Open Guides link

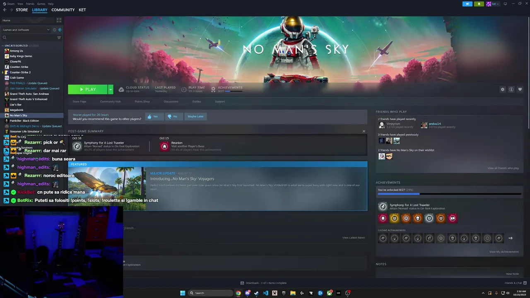[197, 101]
